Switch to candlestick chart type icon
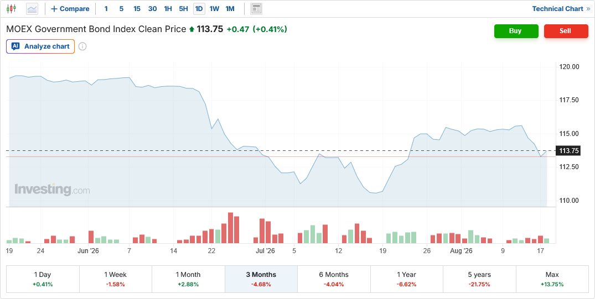Screen dimensions: 595x299 coord(12,9)
